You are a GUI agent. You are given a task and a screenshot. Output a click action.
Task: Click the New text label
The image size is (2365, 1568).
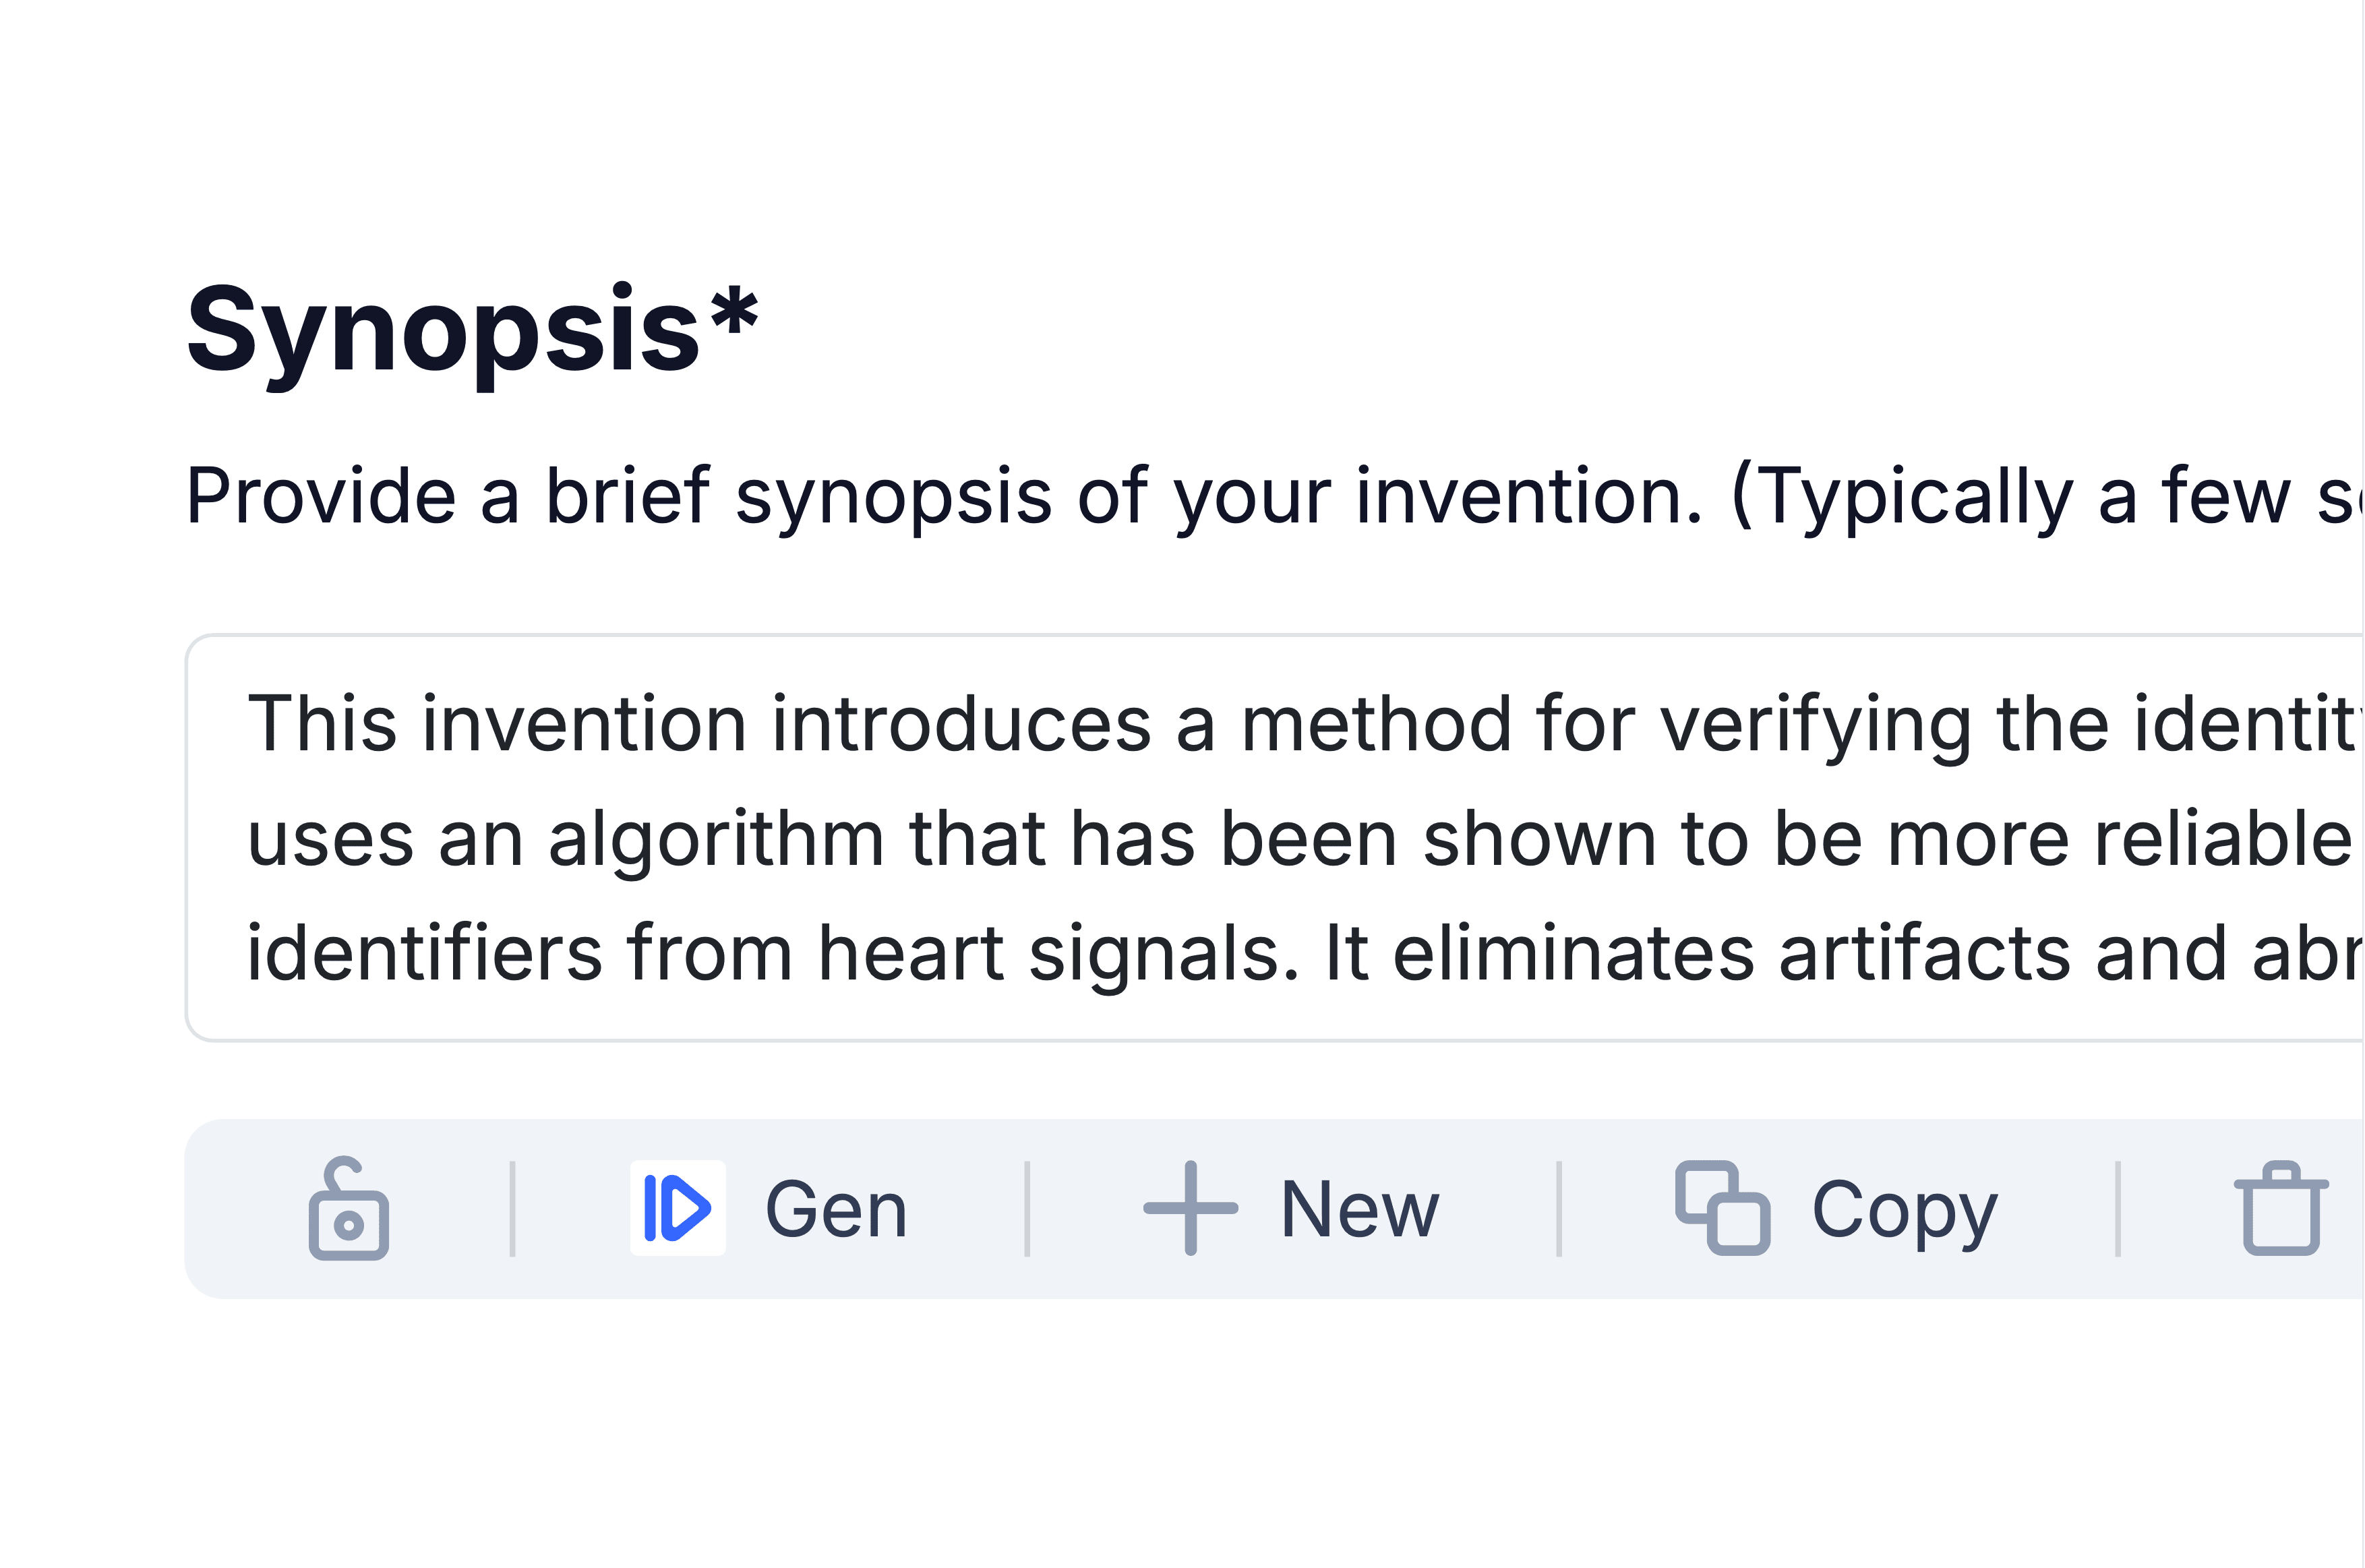point(1360,1210)
